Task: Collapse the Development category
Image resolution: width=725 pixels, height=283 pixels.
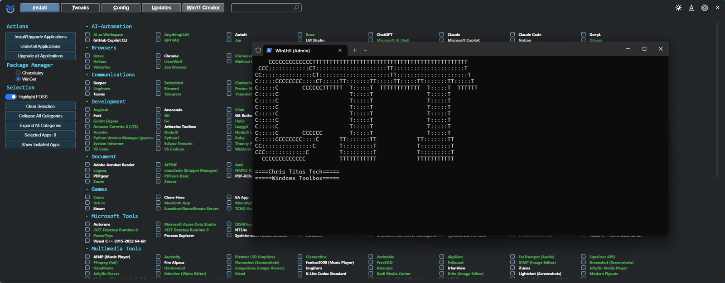Action: pyautogui.click(x=106, y=102)
